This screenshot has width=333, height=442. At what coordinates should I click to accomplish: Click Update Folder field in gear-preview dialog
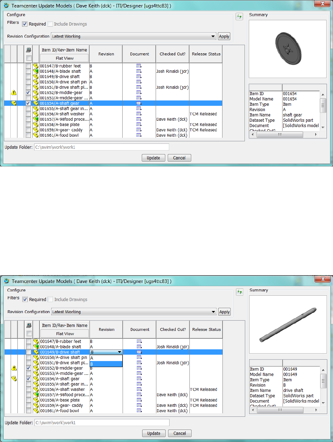(101, 147)
